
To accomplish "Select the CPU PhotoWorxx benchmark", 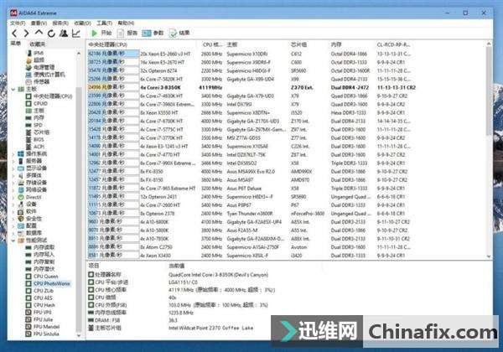I will tap(52, 284).
